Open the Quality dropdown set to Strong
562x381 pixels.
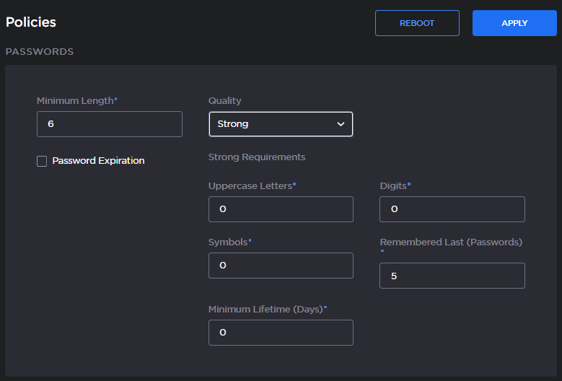click(x=280, y=124)
